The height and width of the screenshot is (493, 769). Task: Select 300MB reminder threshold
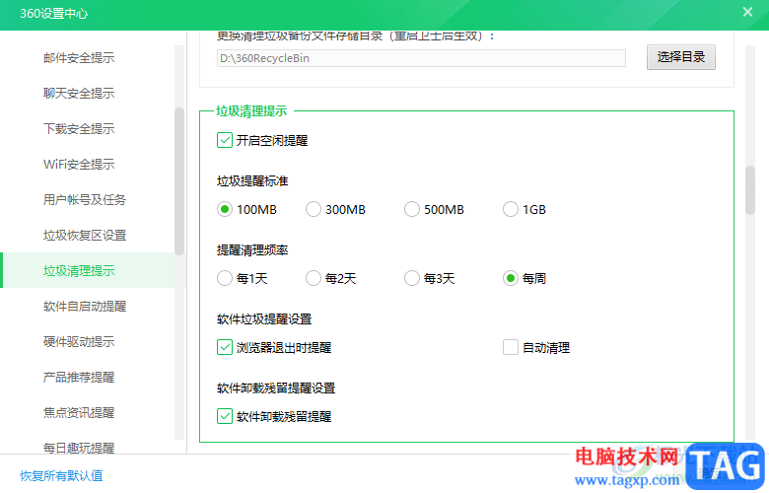pos(314,209)
